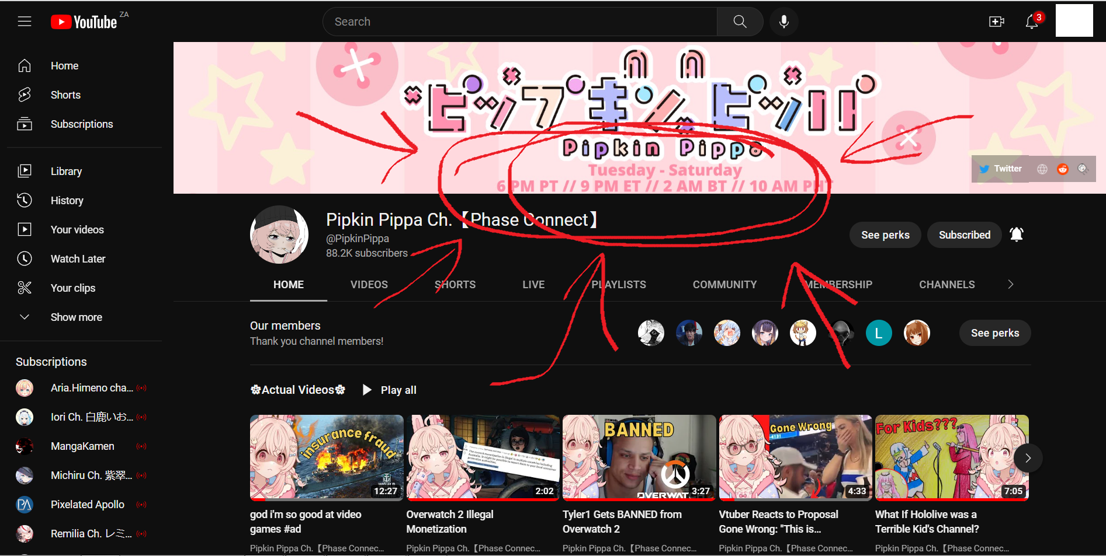Open Overwatch 2 Illegal Monetization thumbnail
1106x556 pixels.
click(483, 458)
